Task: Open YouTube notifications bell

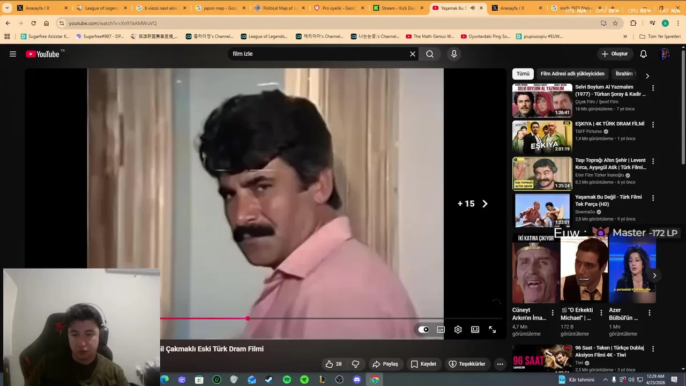Action: point(644,54)
